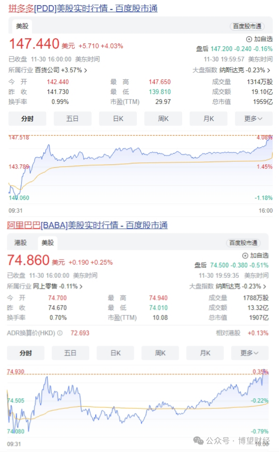Click PDD 总市值 value 1959亿
This screenshot has width=279, height=452.
(x=263, y=102)
